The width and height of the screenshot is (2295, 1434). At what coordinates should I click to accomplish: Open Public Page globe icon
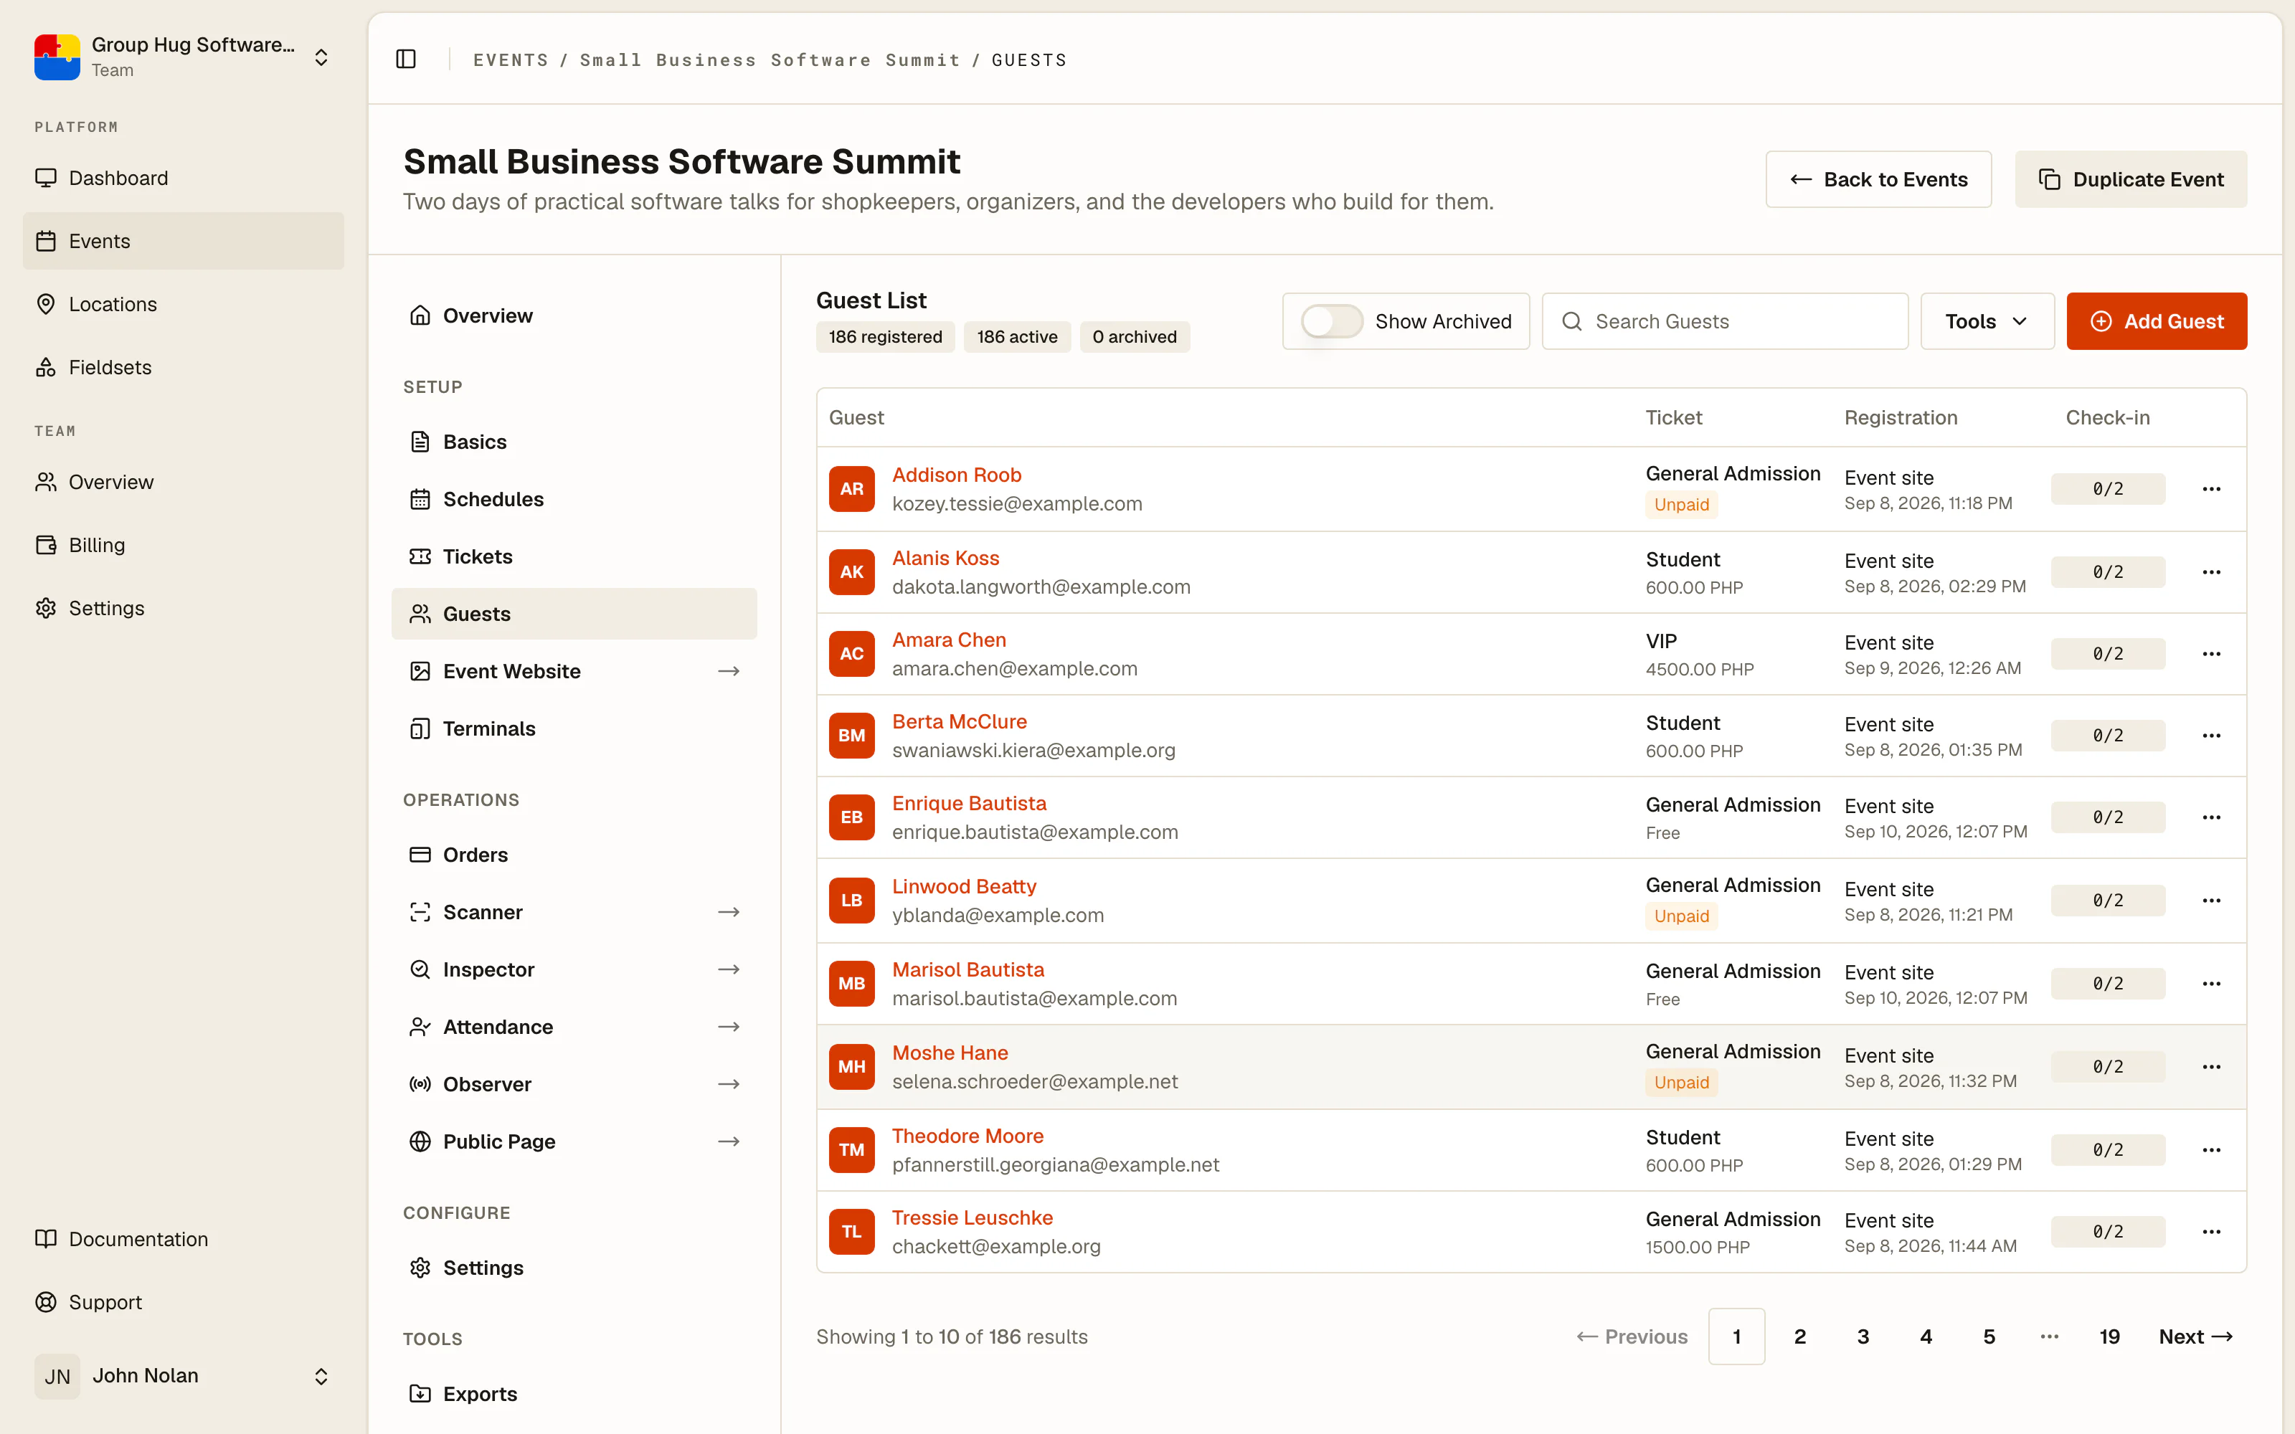(420, 1141)
